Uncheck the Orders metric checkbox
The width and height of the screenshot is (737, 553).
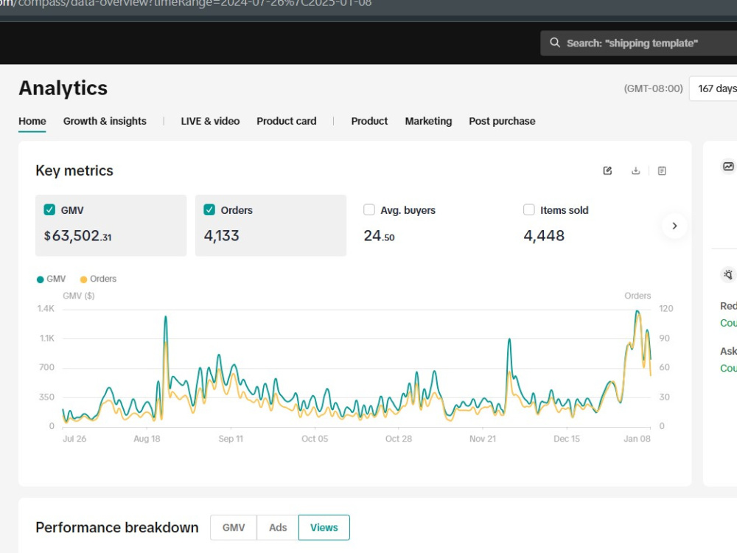[209, 209]
